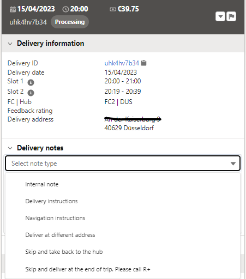Collapse the Delivery information section

10,44
